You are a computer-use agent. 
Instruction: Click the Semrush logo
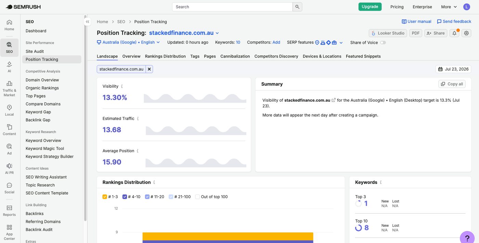(x=23, y=7)
